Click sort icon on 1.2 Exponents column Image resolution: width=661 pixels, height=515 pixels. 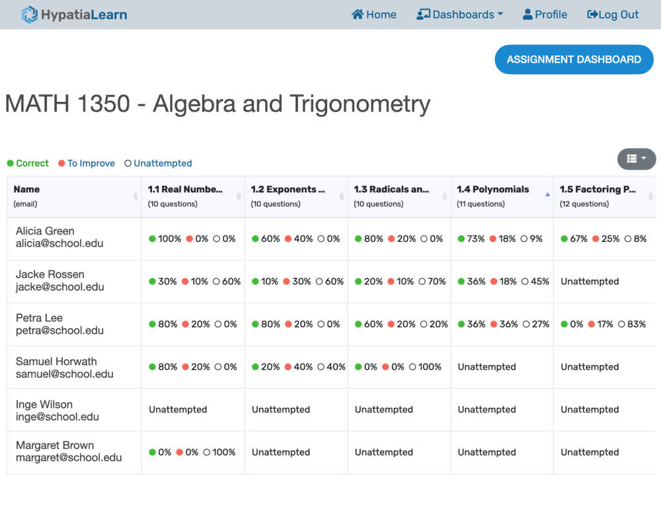(342, 196)
